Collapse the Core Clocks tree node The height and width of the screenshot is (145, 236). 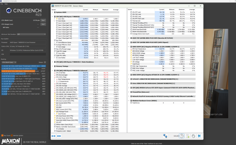coord(55,21)
